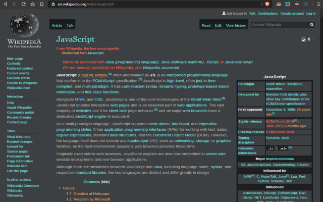This screenshot has height=202, width=323.
Task: Jump to Adoption by Microsoft section
Action: [92, 199]
